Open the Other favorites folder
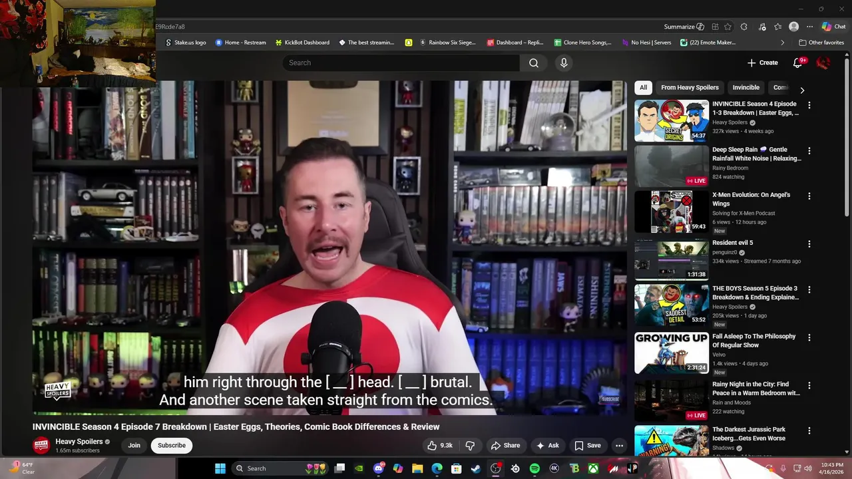 (x=821, y=43)
